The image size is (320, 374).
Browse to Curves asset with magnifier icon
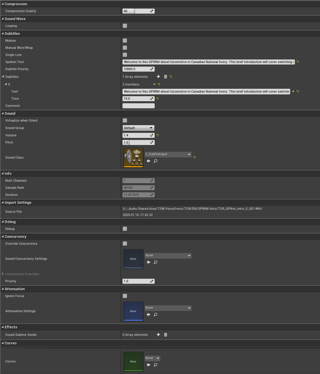pos(156,365)
